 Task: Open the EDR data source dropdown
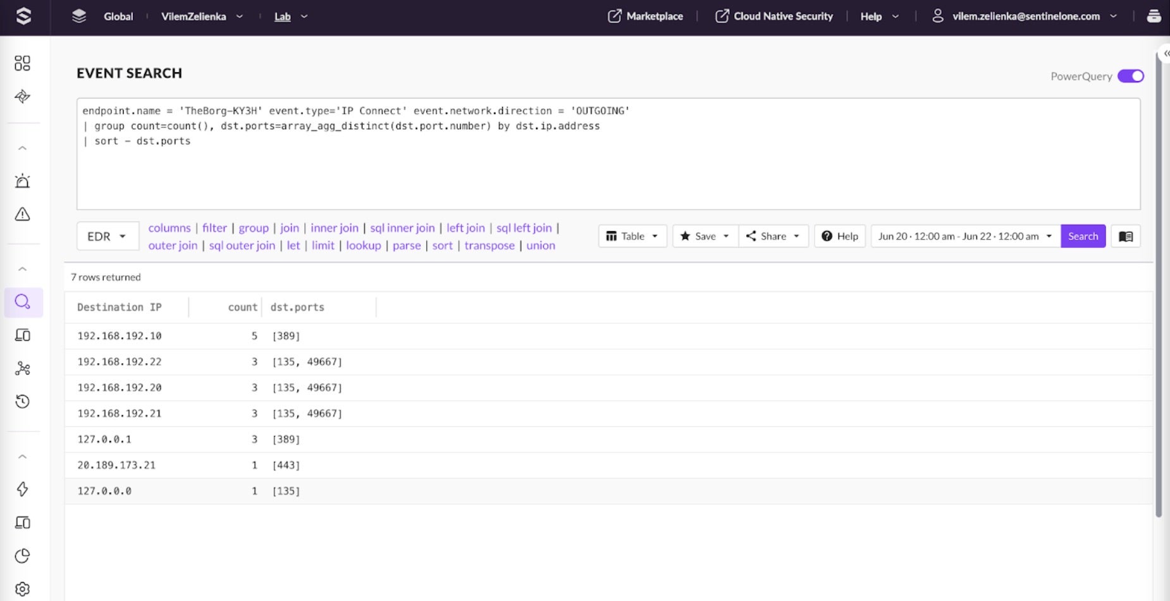pos(108,236)
